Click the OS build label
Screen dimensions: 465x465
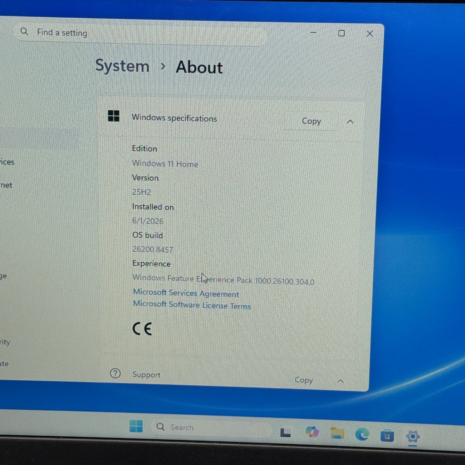coord(148,235)
